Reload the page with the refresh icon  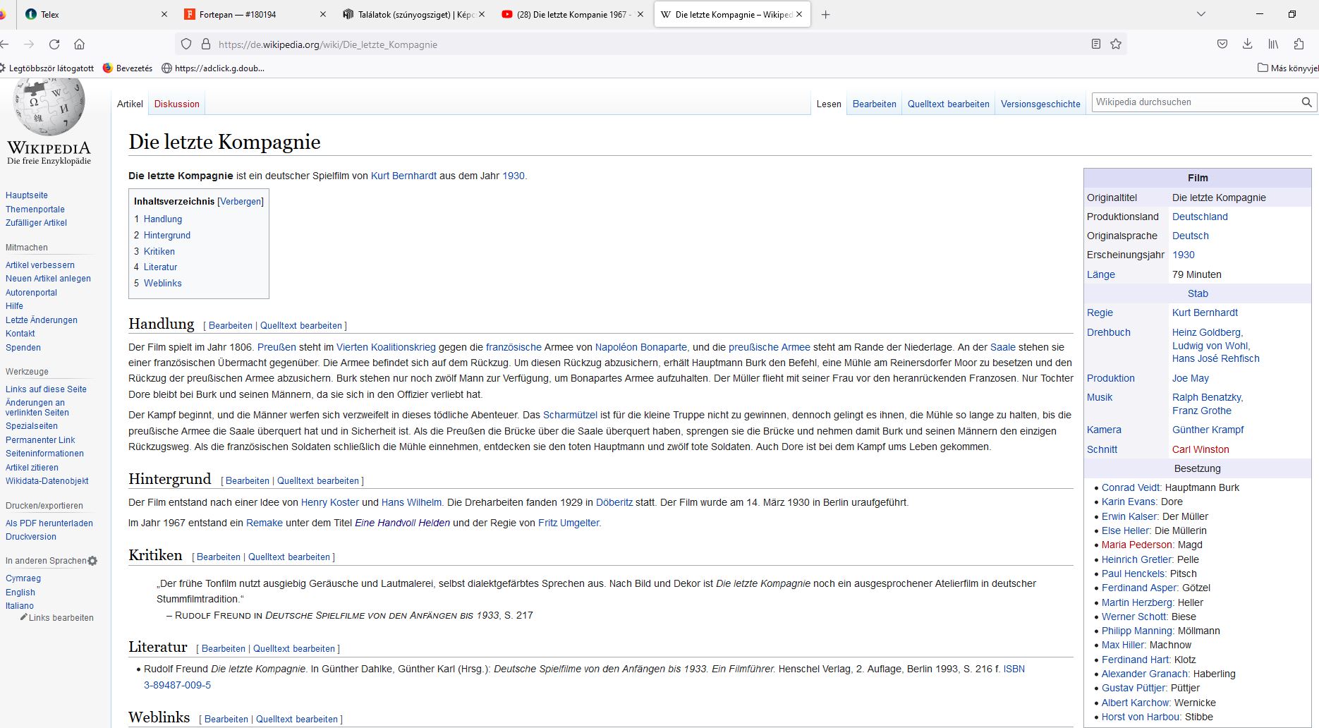point(54,44)
